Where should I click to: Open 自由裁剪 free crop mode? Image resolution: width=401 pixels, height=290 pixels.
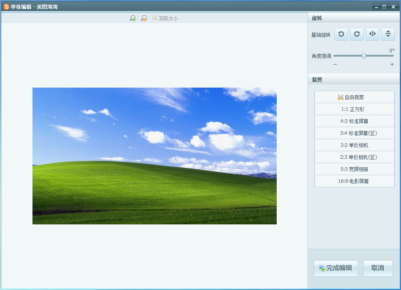click(354, 97)
